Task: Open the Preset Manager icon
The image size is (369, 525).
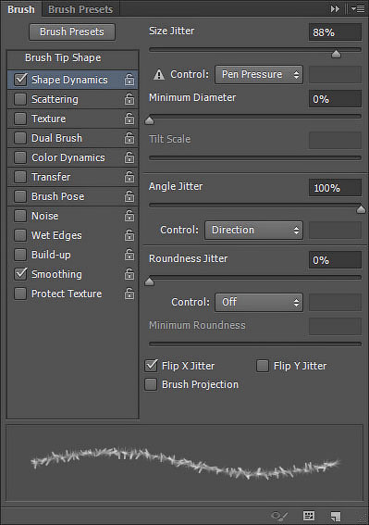Action: tap(309, 516)
